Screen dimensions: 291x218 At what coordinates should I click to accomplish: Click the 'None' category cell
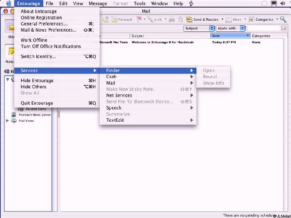pos(256,42)
